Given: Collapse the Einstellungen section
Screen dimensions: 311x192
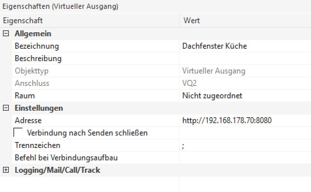Looking at the screenshot, I should 5,108.
